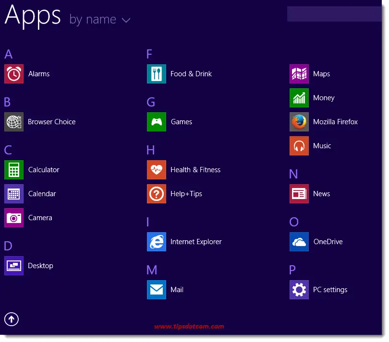Screen dimensions: 389x342
Task: Click the search box at top right
Action: 334,14
